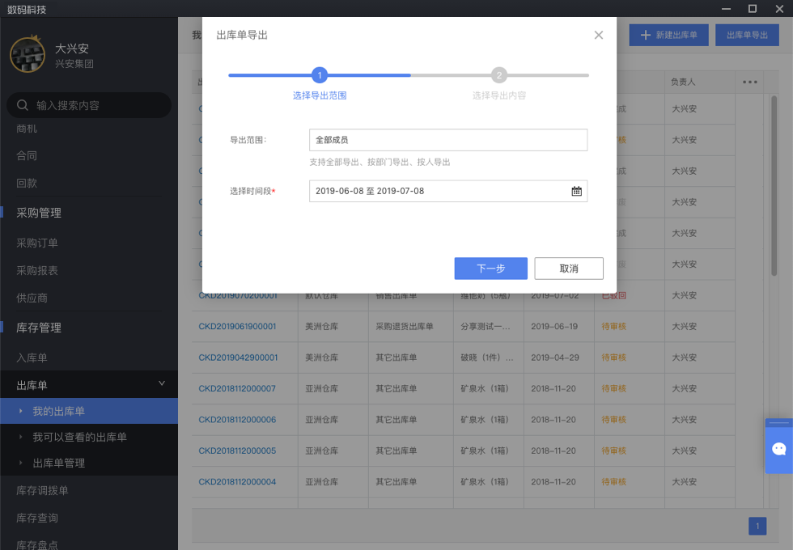Screen dimensions: 793x550
Task: Open 采购报表 in sidebar
Action: coord(37,270)
